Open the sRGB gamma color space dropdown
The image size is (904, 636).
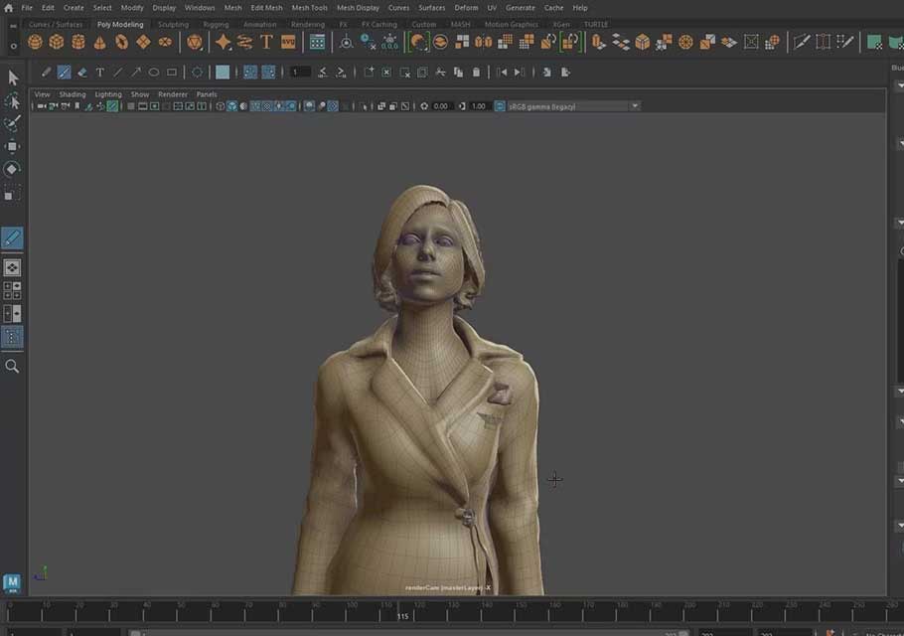(573, 106)
